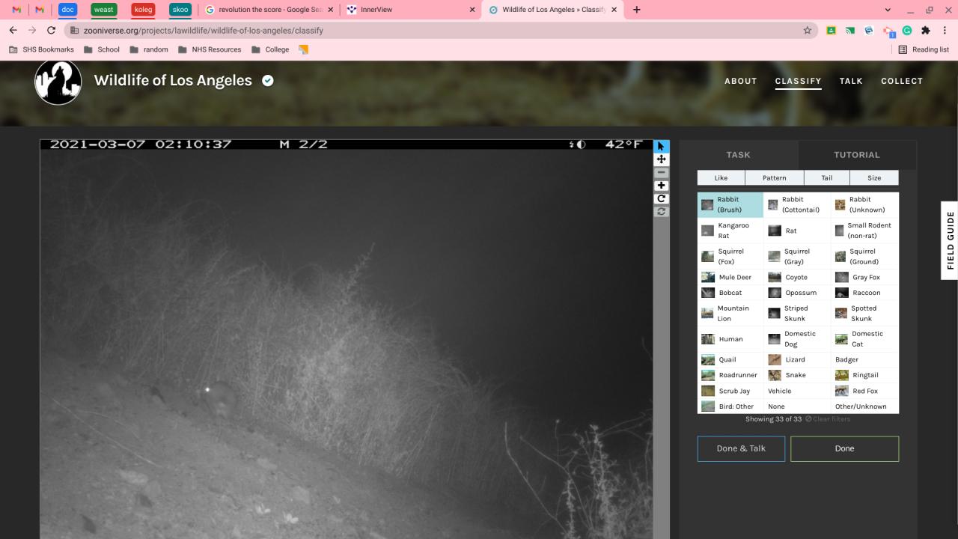Open the Classify page
This screenshot has height=539, width=958.
coord(799,81)
